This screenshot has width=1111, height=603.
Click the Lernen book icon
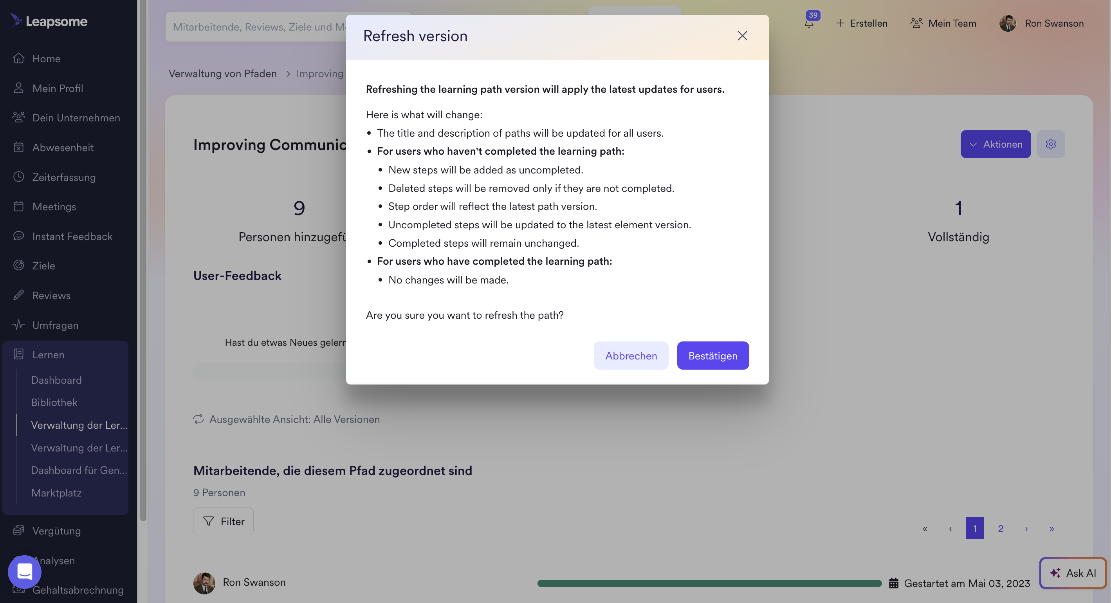18,354
